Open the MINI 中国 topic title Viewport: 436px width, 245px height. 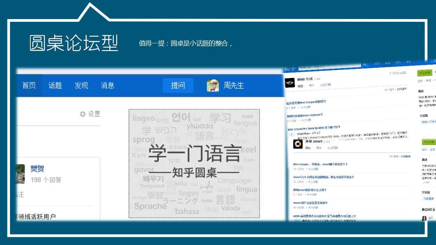click(305, 79)
